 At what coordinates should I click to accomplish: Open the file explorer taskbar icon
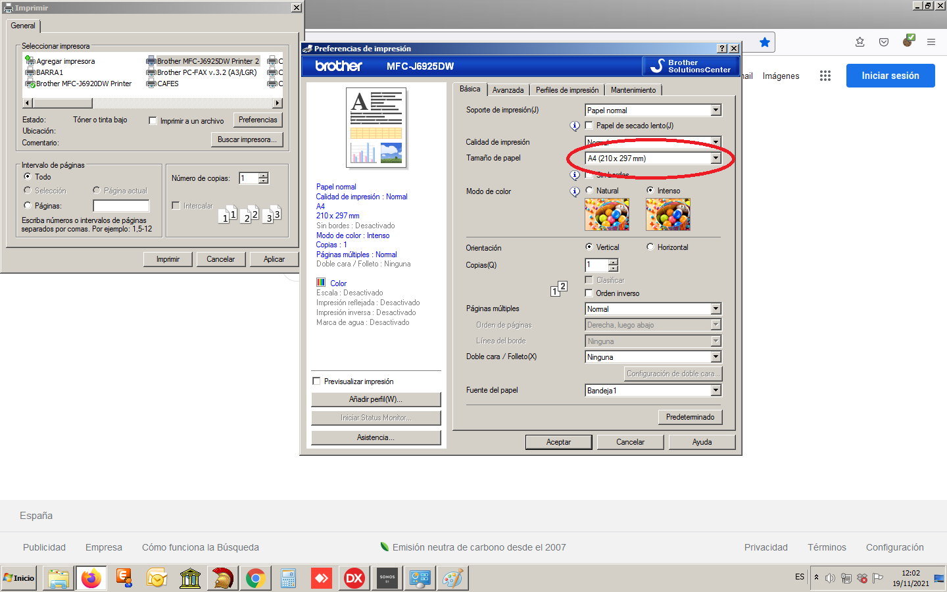[59, 578]
